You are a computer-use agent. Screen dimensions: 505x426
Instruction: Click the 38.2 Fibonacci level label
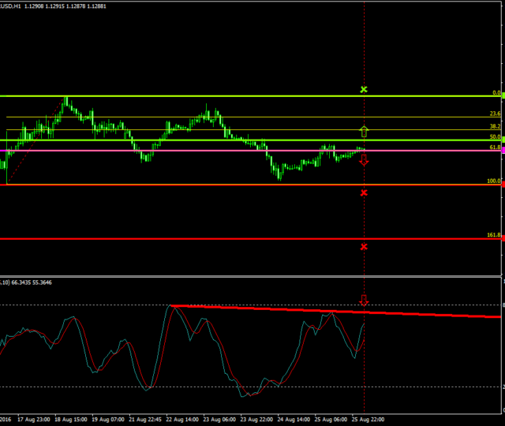point(495,126)
